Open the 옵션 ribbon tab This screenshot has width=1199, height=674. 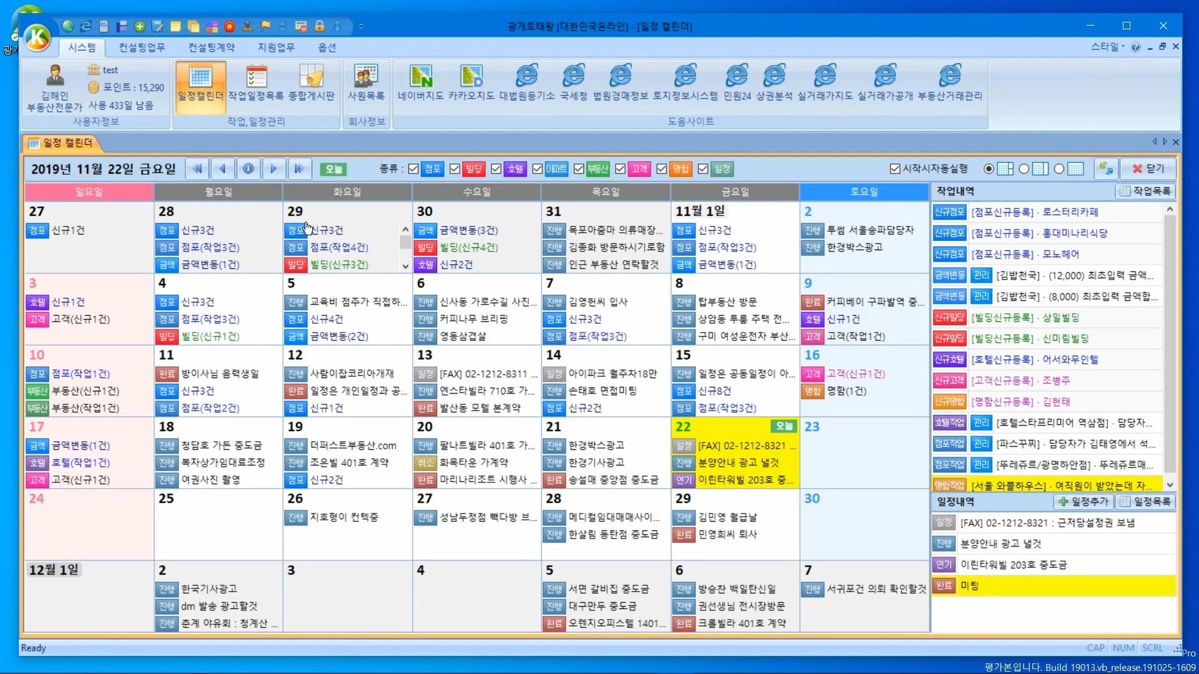(x=327, y=47)
